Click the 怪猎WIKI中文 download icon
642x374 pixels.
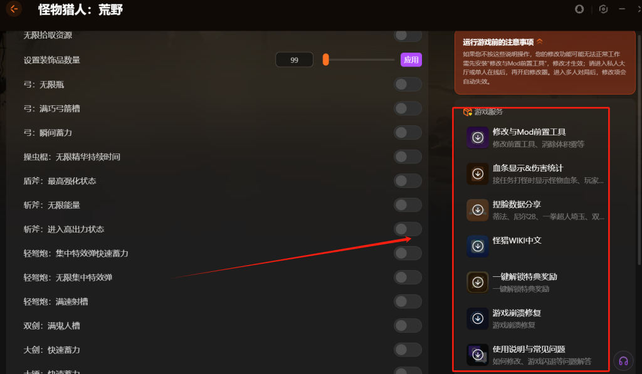[x=477, y=246]
